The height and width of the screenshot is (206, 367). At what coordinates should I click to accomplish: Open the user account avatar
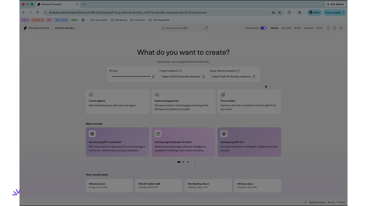pyautogui.click(x=341, y=28)
